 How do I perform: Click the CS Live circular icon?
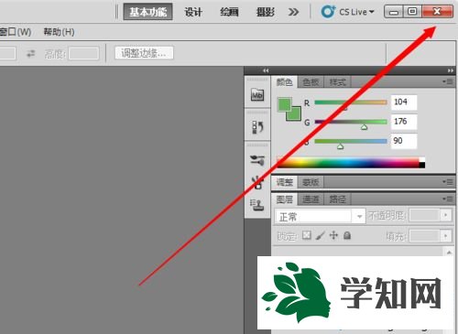328,12
